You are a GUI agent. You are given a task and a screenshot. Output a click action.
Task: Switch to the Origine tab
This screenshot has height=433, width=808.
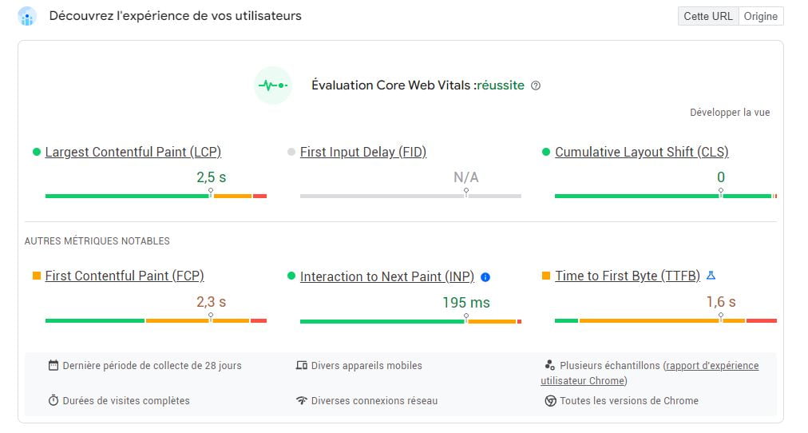pos(760,16)
